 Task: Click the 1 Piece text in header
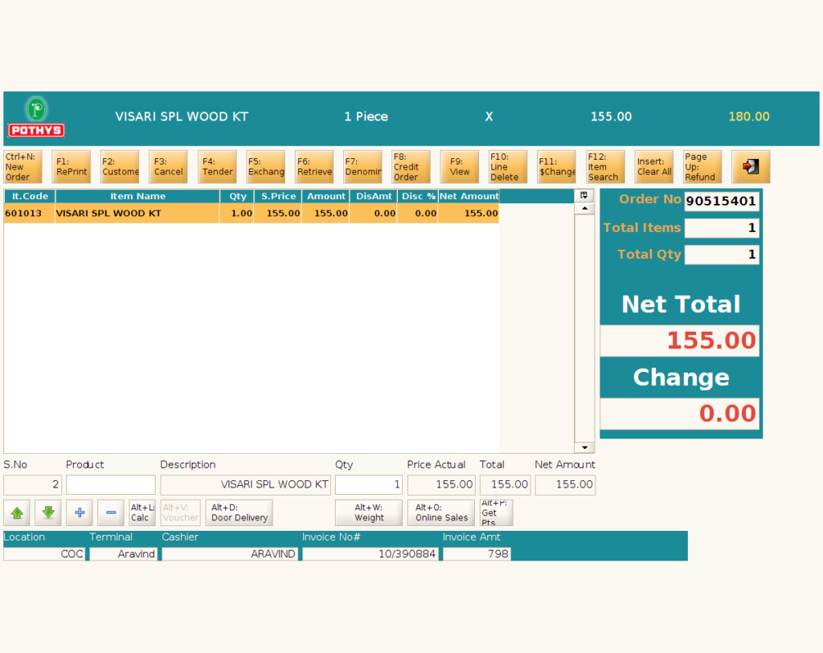pos(366,117)
